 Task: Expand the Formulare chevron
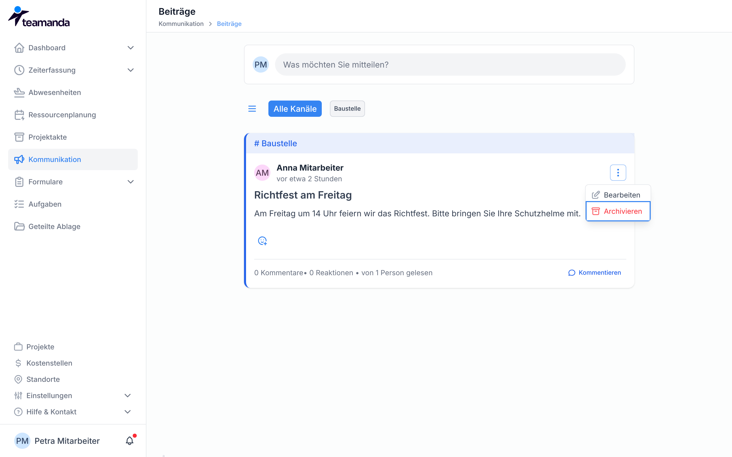click(x=131, y=182)
